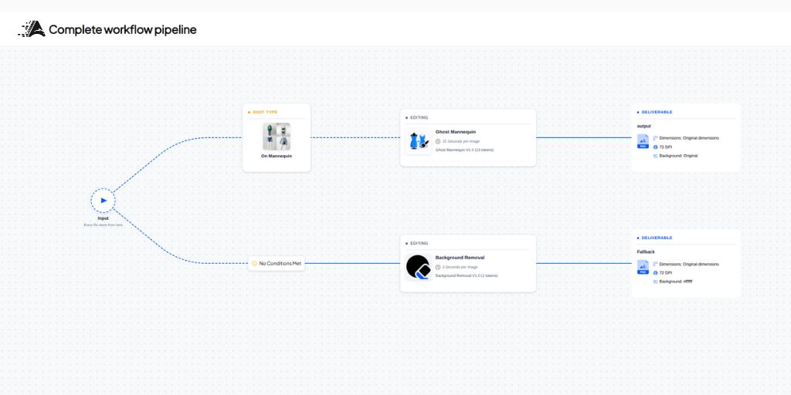Click the dimensions icon in output deliverable
This screenshot has width=791, height=395.
655,138
